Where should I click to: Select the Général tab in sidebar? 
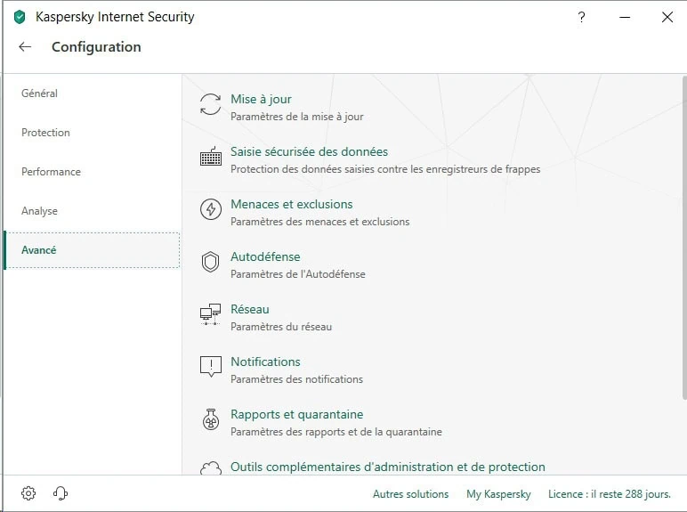click(40, 93)
